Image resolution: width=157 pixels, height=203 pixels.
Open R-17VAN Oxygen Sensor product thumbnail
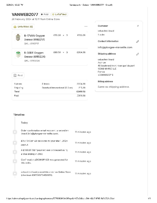[x=18, y=38]
